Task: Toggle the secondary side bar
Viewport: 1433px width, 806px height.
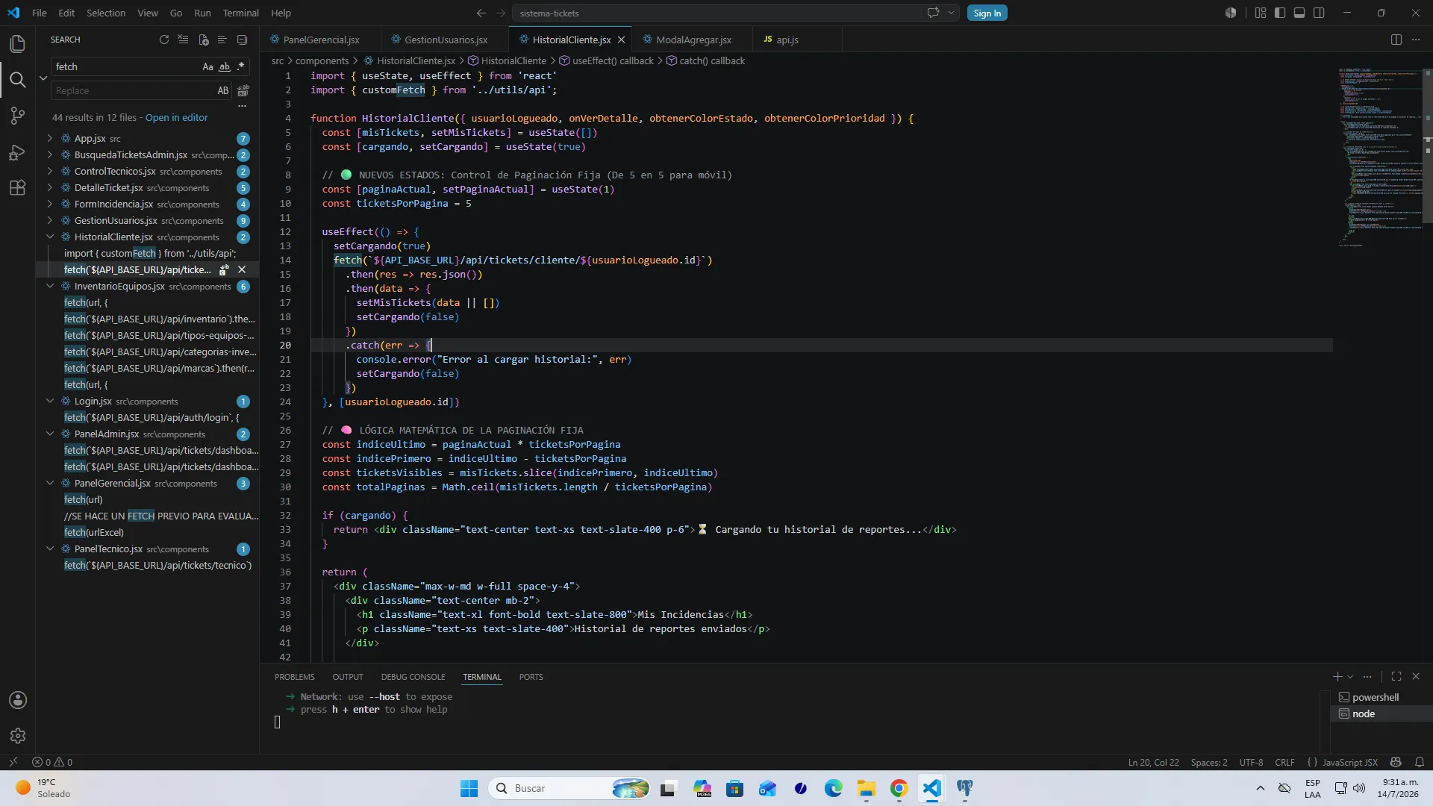Action: click(x=1319, y=13)
